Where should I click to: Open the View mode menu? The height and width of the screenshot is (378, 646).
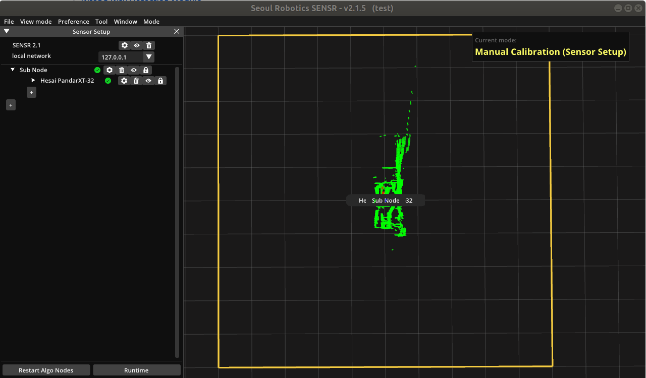click(x=36, y=22)
